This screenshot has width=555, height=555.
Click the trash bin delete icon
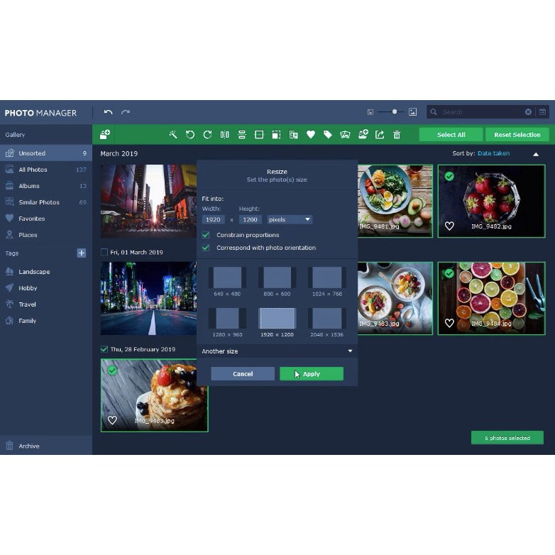tap(397, 135)
